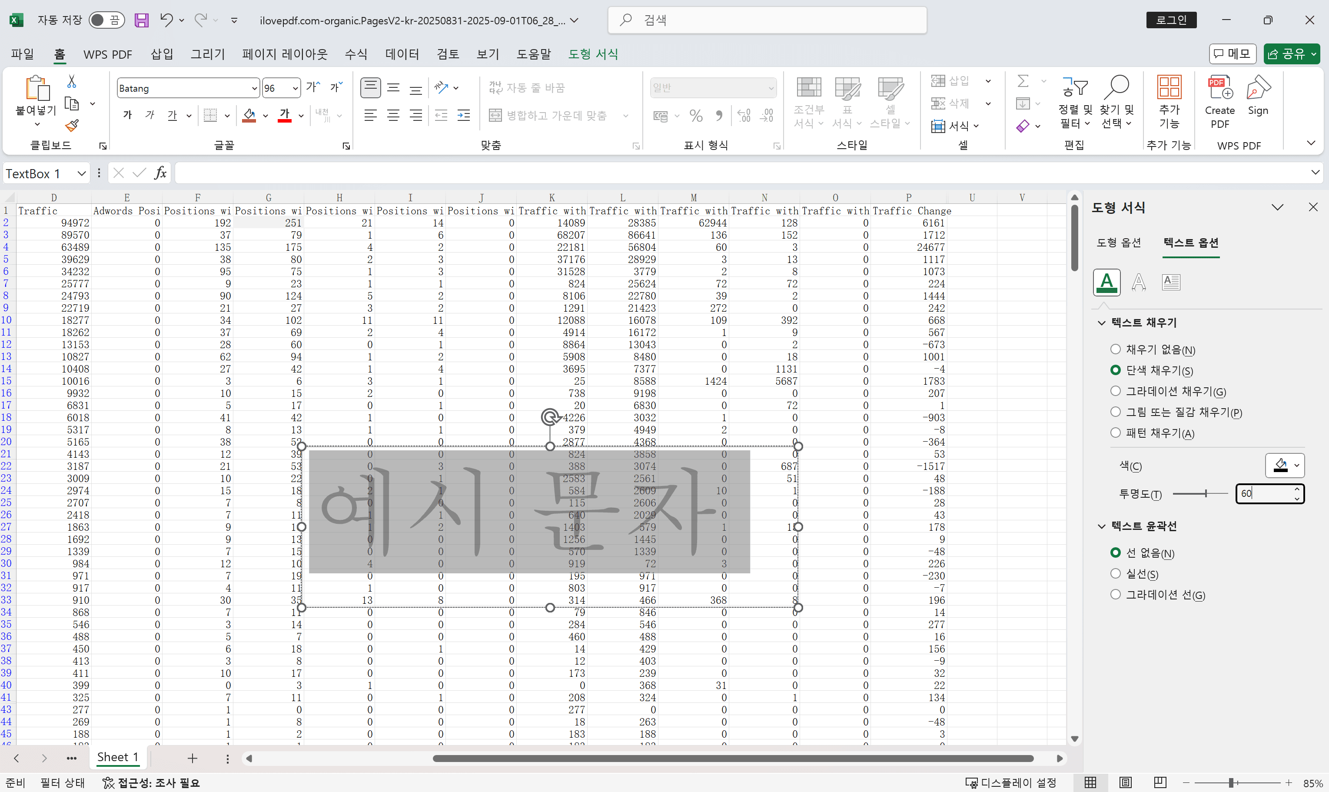
Task: Click the AutoSum sigma icon
Action: pos(1023,80)
